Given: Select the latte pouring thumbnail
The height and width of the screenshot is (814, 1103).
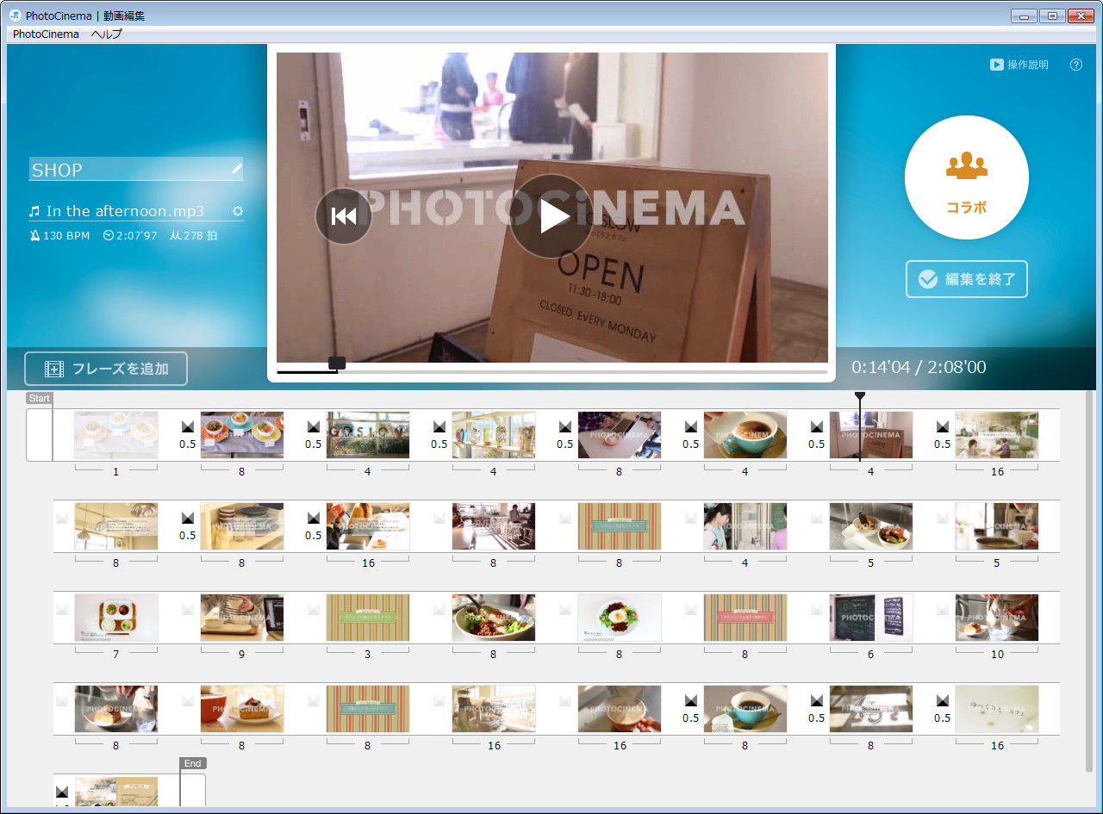Looking at the screenshot, I should click(x=620, y=709).
